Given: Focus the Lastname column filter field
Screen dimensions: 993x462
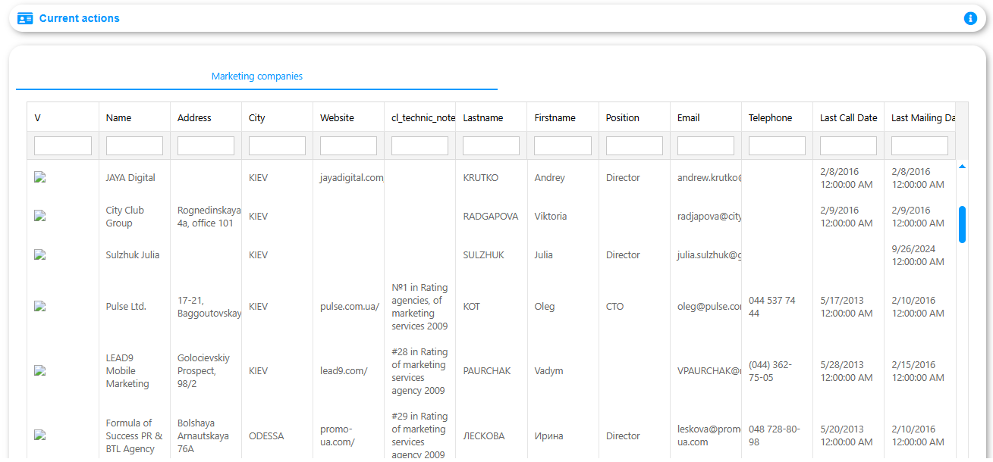Looking at the screenshot, I should click(491, 145).
